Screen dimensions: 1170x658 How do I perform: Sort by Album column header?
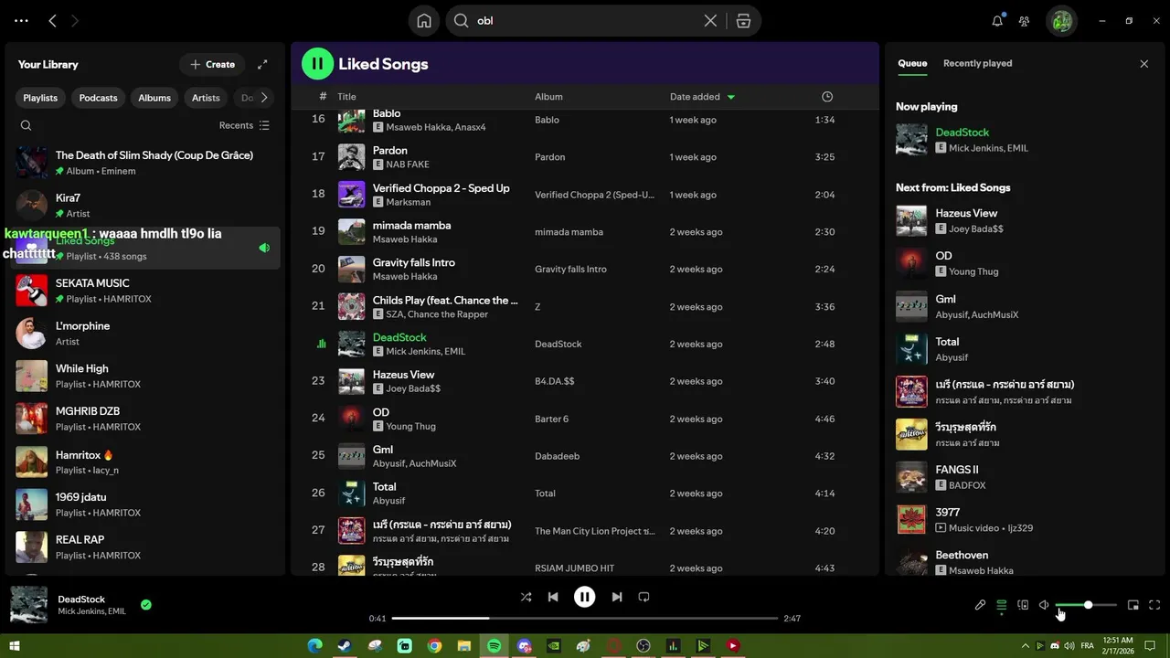tap(548, 97)
